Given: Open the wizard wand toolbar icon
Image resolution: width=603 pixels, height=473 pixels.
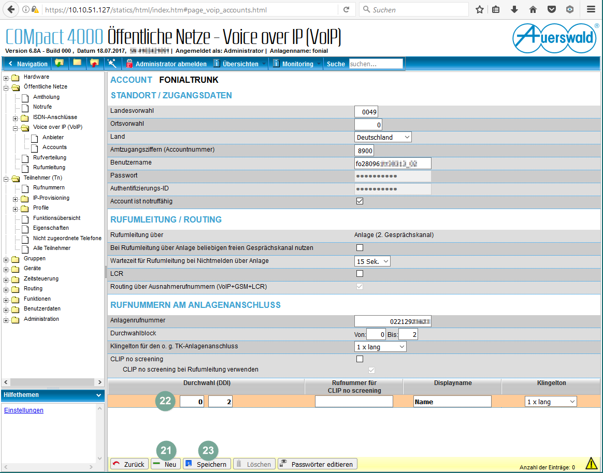Looking at the screenshot, I should click(111, 63).
